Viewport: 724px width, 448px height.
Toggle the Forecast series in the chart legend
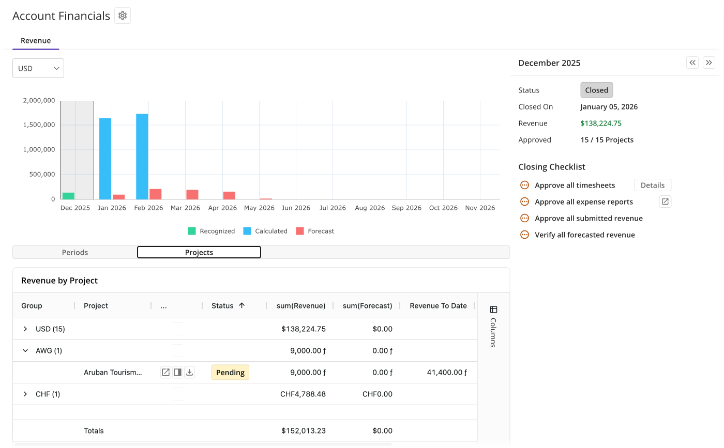click(x=315, y=231)
